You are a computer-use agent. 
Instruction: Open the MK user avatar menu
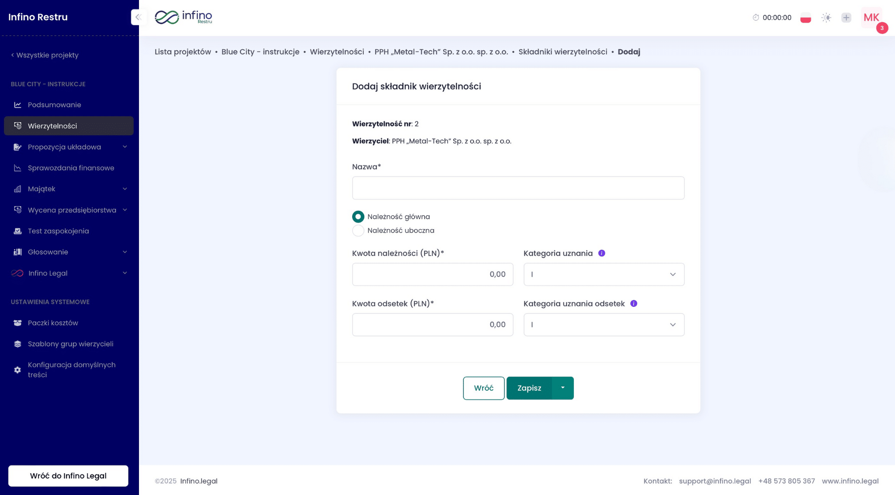point(871,18)
